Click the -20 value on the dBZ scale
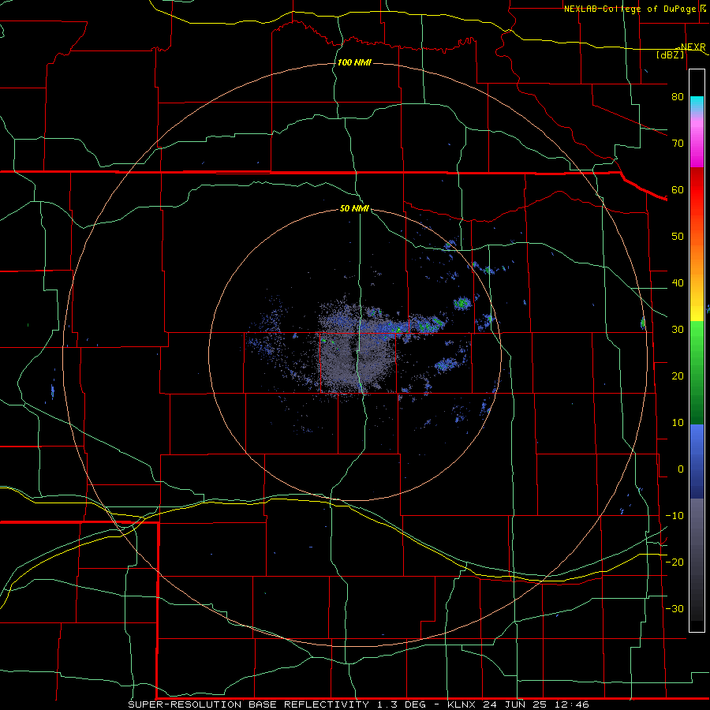This screenshot has width=710, height=710. pyautogui.click(x=674, y=562)
